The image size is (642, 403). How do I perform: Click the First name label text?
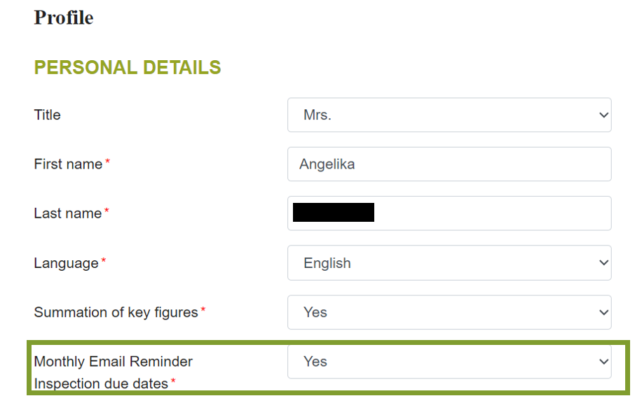[68, 164]
